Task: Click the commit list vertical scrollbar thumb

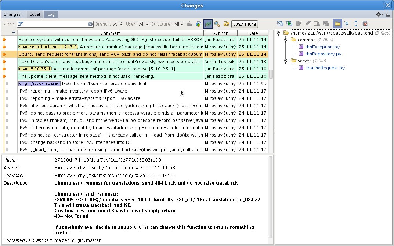Action: tap(271, 74)
